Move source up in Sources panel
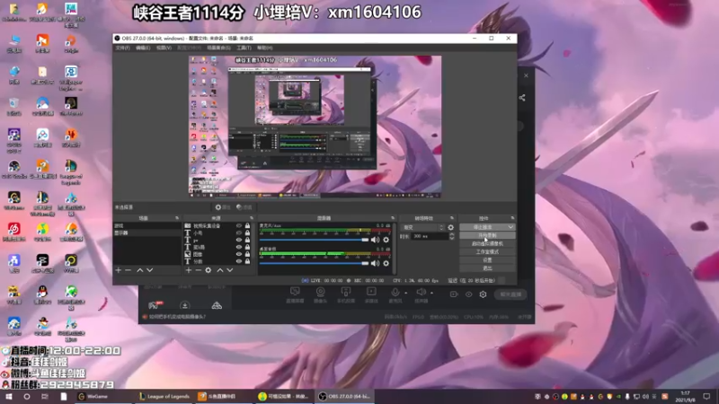Viewport: 719px width, 404px height. [x=220, y=270]
